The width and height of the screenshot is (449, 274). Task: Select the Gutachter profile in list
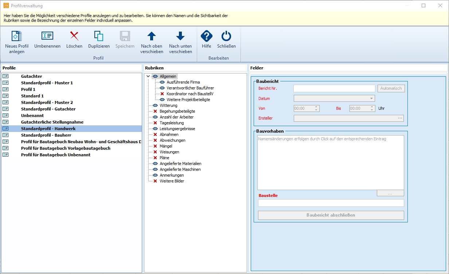point(31,76)
